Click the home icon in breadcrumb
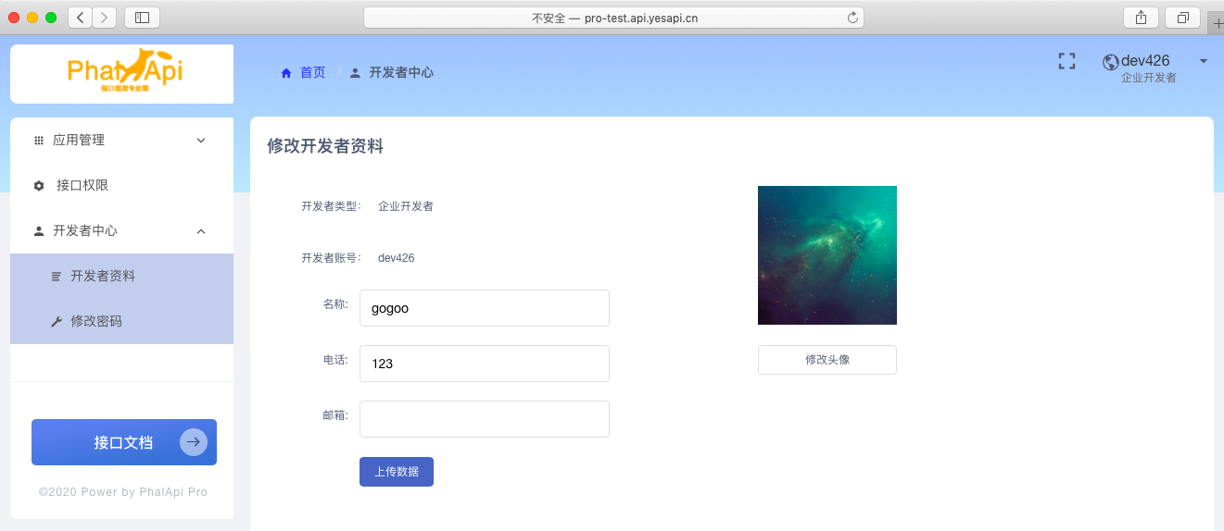The image size is (1224, 531). [x=286, y=73]
